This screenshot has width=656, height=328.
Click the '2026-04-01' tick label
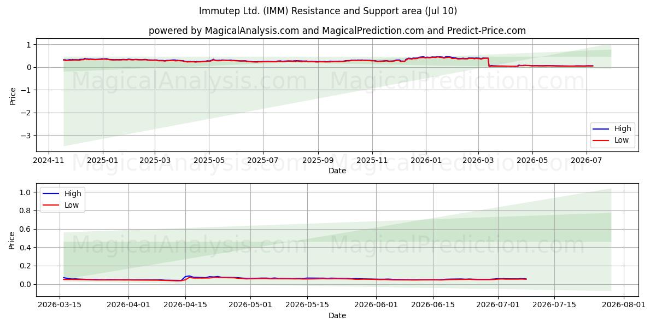tap(128, 305)
